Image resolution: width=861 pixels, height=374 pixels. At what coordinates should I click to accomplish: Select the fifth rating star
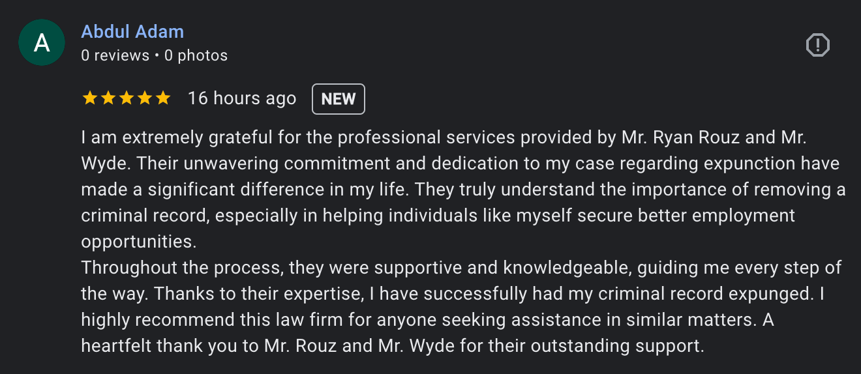pos(162,98)
